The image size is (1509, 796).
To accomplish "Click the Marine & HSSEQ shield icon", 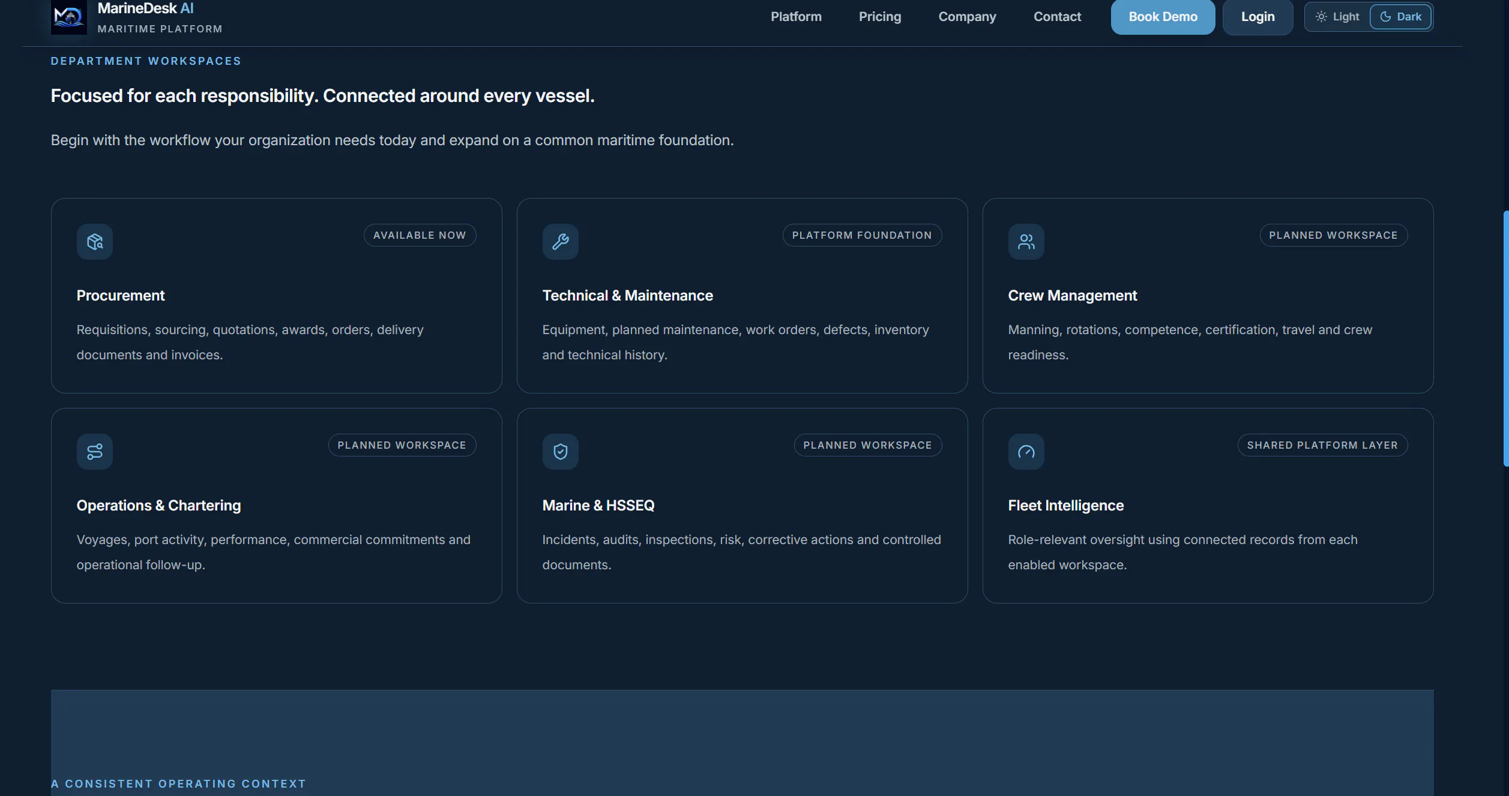I will [561, 452].
